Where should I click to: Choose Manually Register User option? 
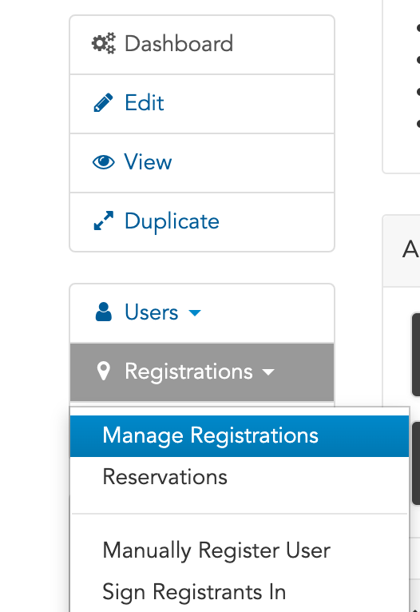[240, 550]
